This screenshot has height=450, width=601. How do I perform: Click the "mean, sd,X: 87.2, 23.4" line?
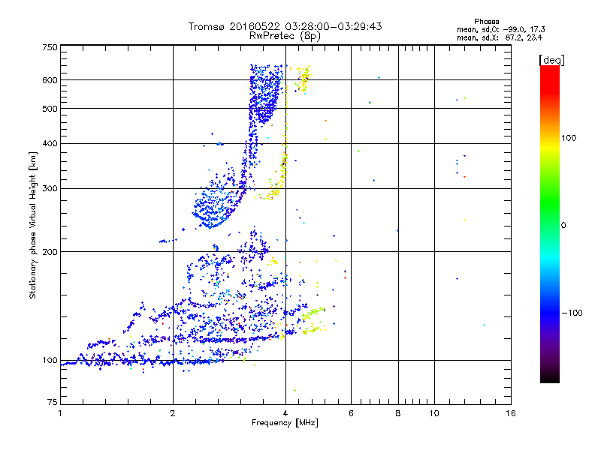pyautogui.click(x=500, y=37)
